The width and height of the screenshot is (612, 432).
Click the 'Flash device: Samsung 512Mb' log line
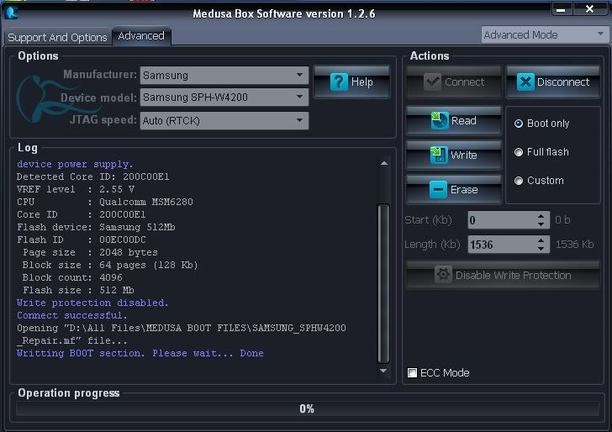96,227
